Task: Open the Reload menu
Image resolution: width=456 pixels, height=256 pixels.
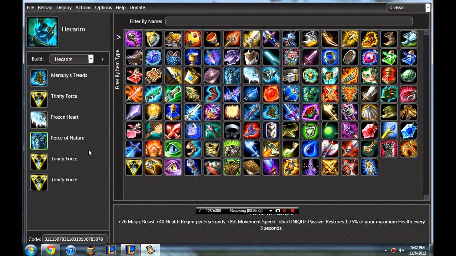Action: pyautogui.click(x=45, y=7)
